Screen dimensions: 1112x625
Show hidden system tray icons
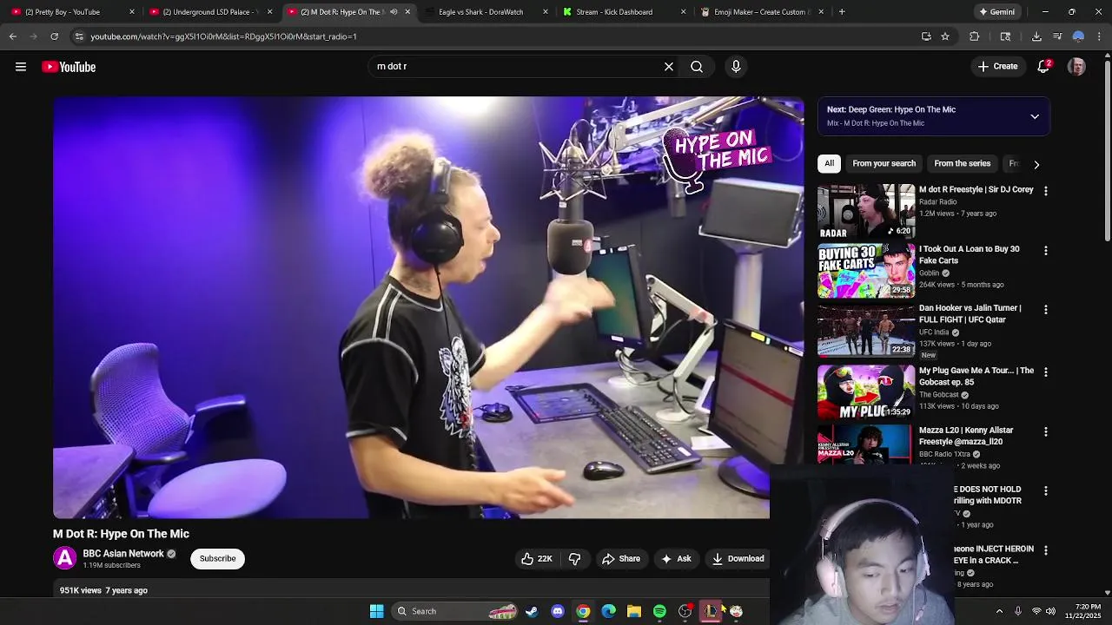click(999, 611)
